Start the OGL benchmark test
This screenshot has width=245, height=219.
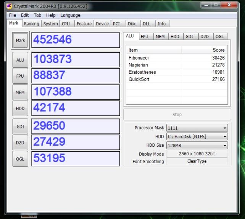click(20, 159)
